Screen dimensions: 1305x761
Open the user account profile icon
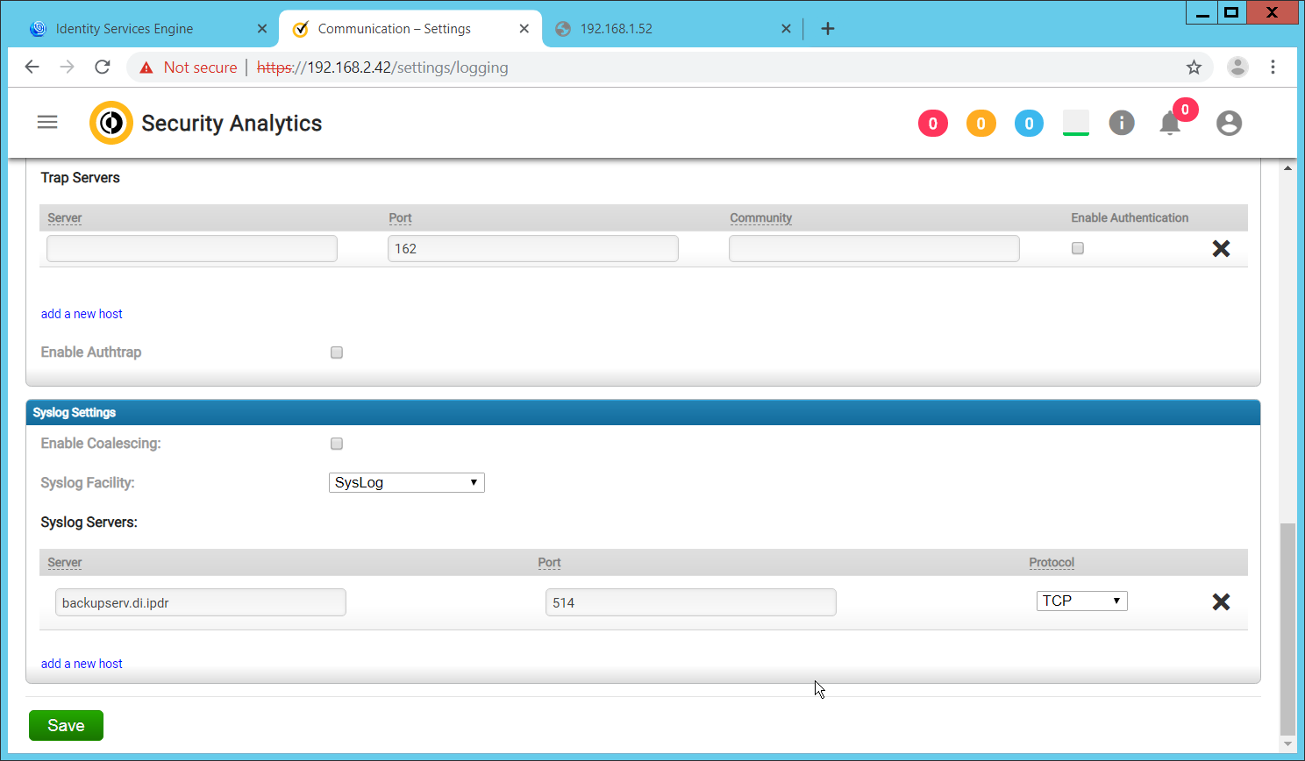[x=1229, y=124]
